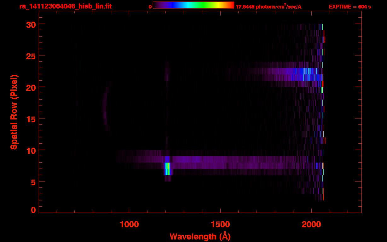The height and width of the screenshot is (242, 387).
Task: Click the y-axis tick label 10
Action: click(x=31, y=150)
